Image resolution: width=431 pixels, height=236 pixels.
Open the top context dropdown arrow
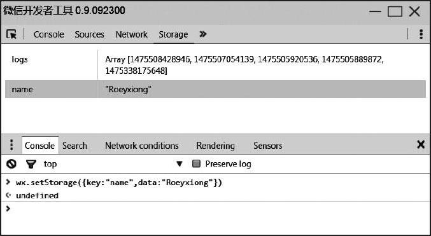coord(180,164)
